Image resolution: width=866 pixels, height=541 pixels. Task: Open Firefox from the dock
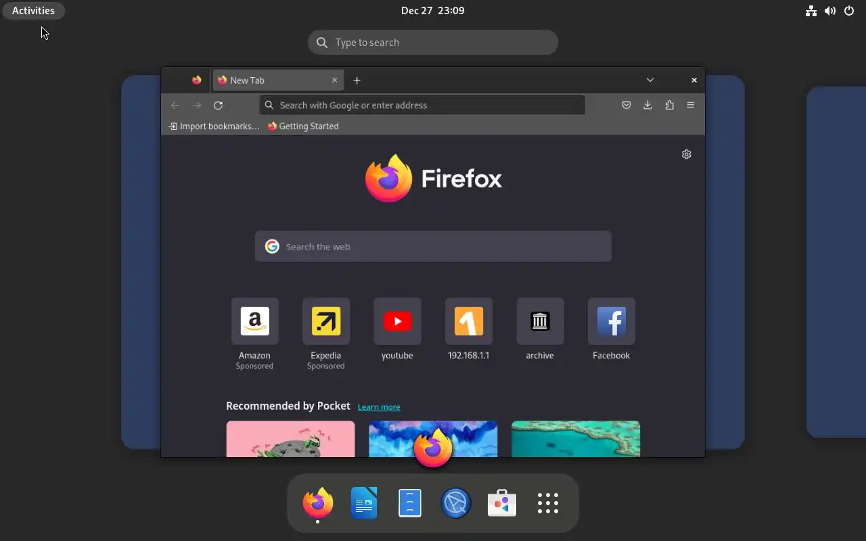(x=318, y=503)
